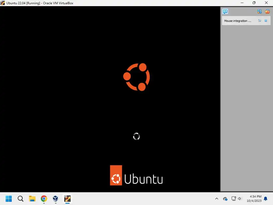
Task: Launch Google Chrome from the taskbar
Action: pos(44,199)
